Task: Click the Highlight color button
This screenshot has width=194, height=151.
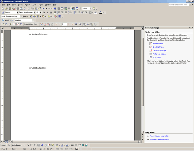Action: pos(95,12)
